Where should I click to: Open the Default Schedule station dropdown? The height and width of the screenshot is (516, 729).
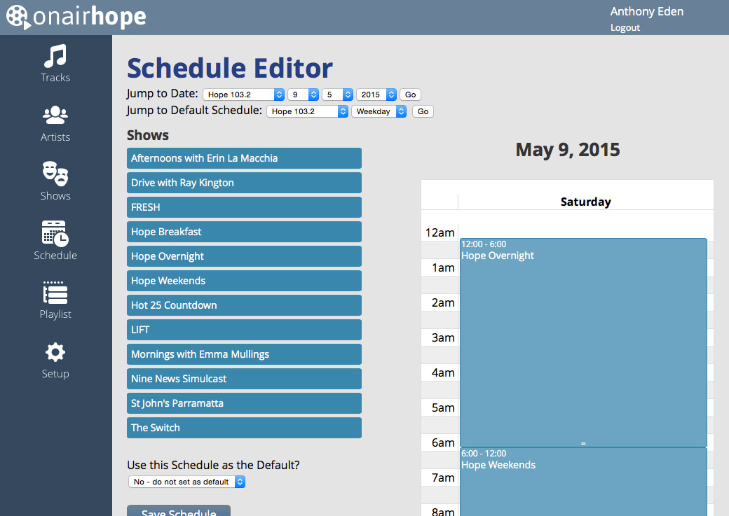pyautogui.click(x=307, y=111)
